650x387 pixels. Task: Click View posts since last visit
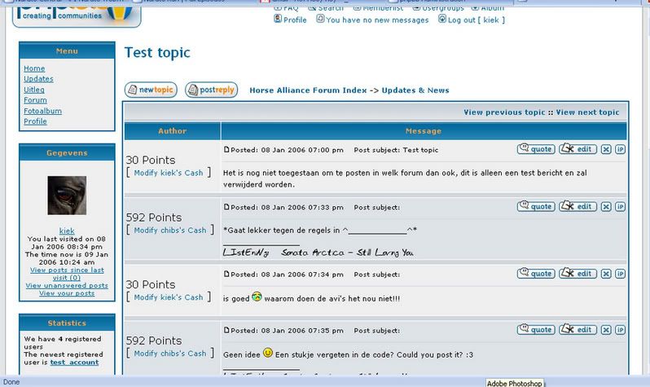tap(67, 274)
